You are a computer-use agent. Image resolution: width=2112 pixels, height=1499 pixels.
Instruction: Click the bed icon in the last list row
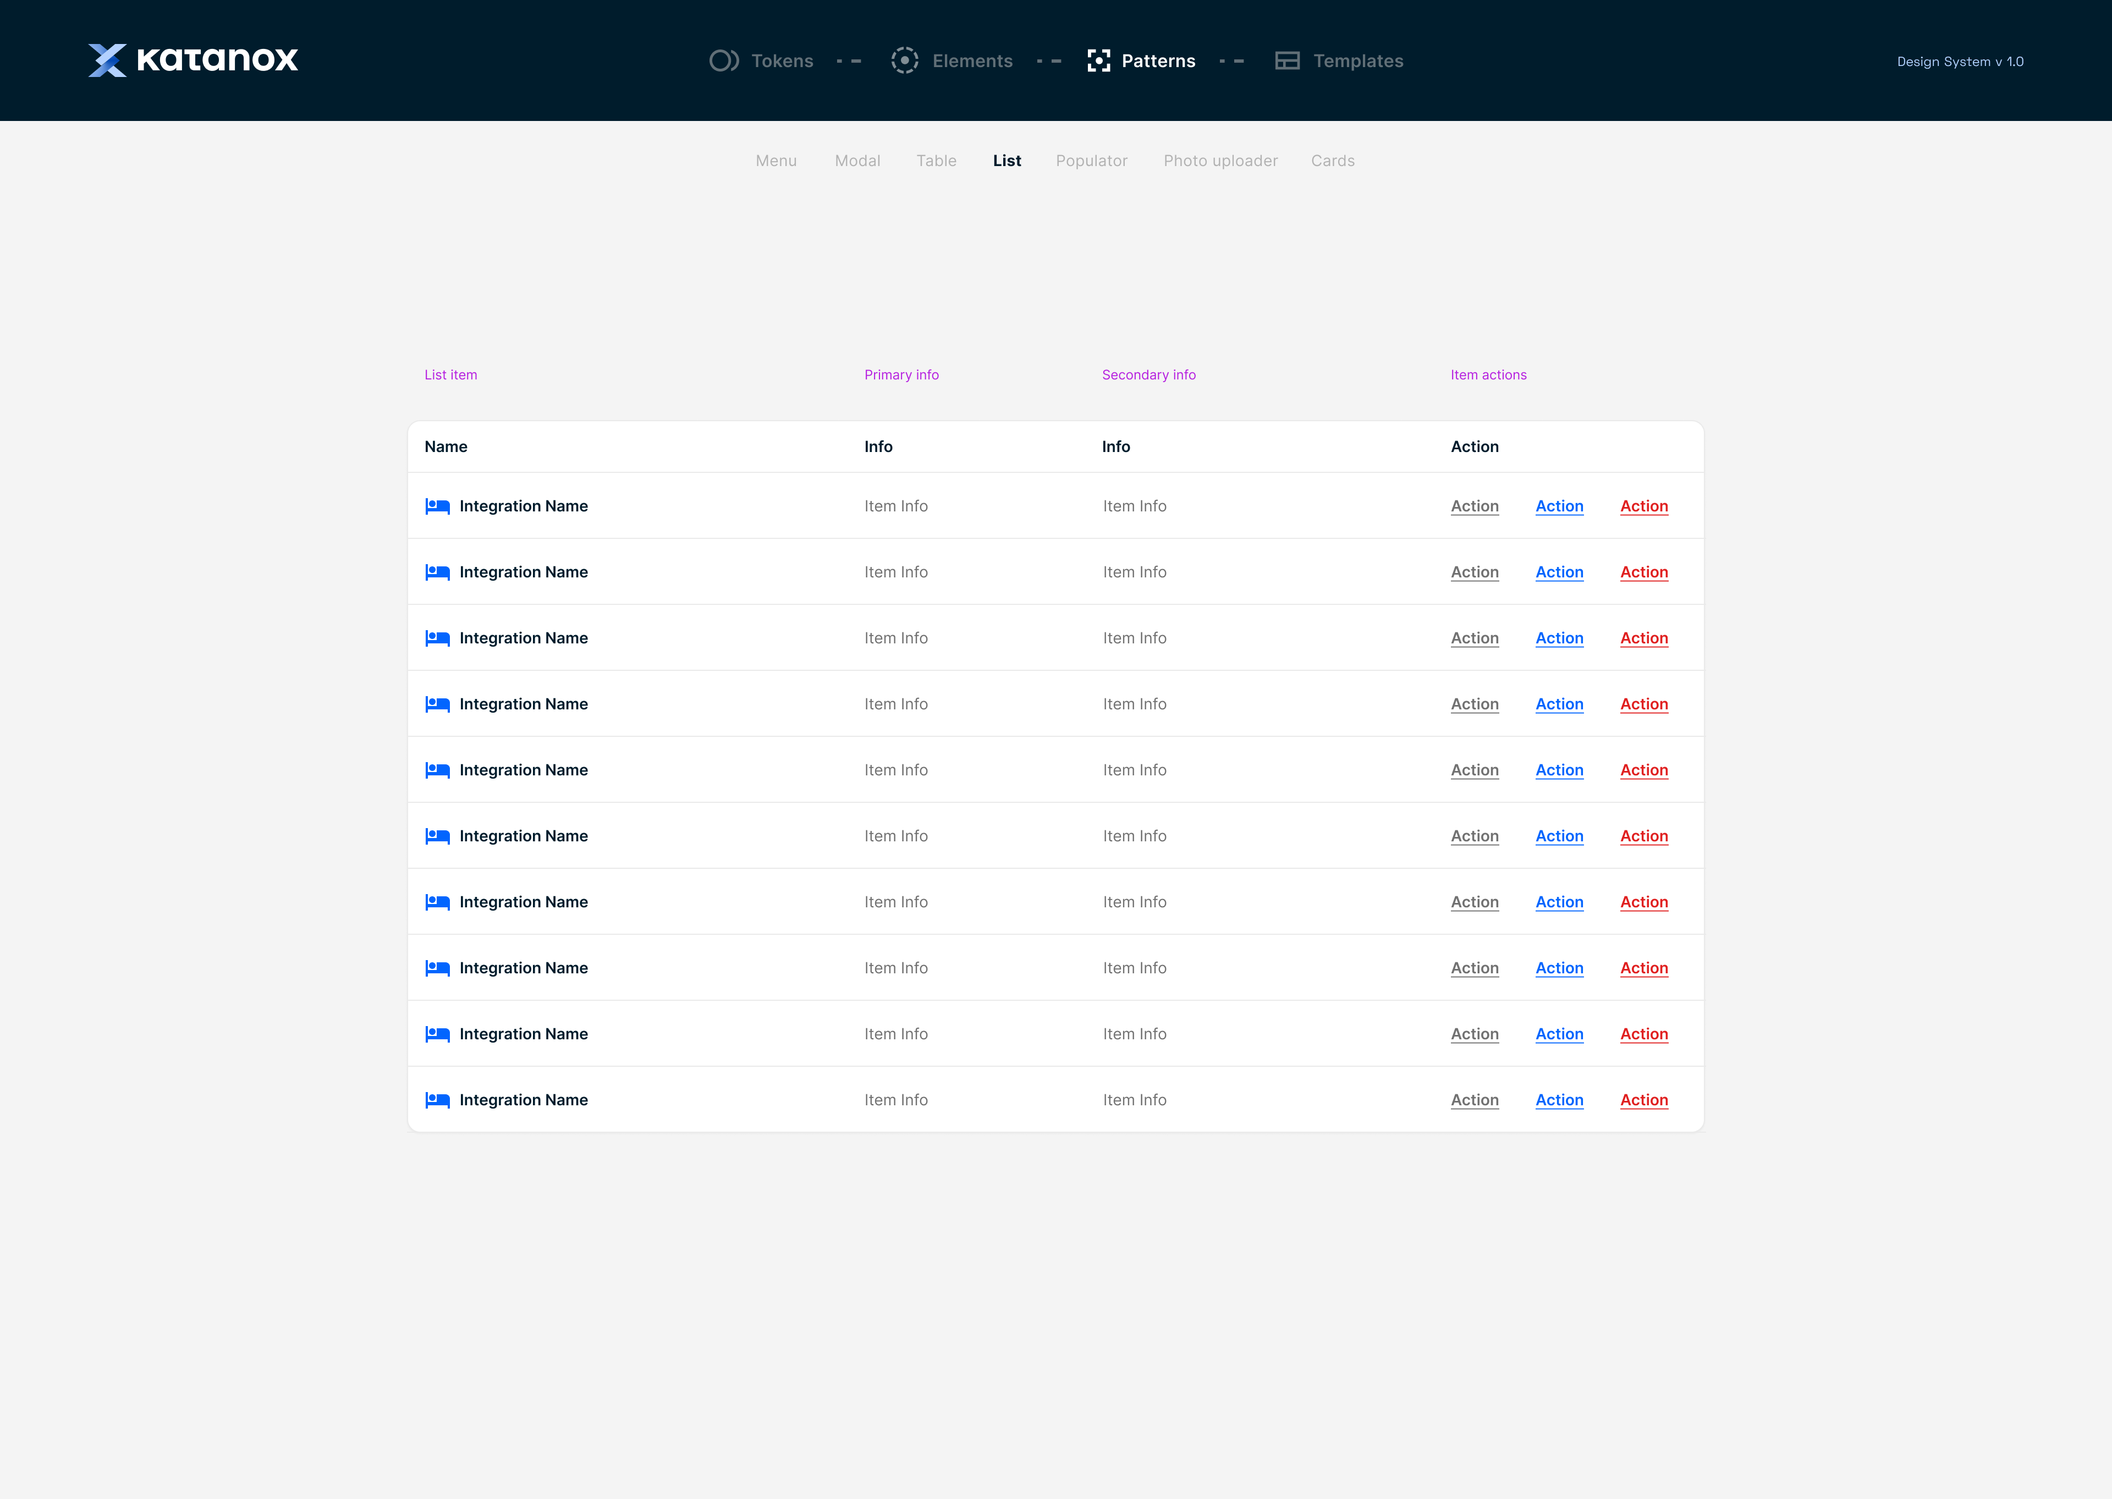pos(438,1100)
